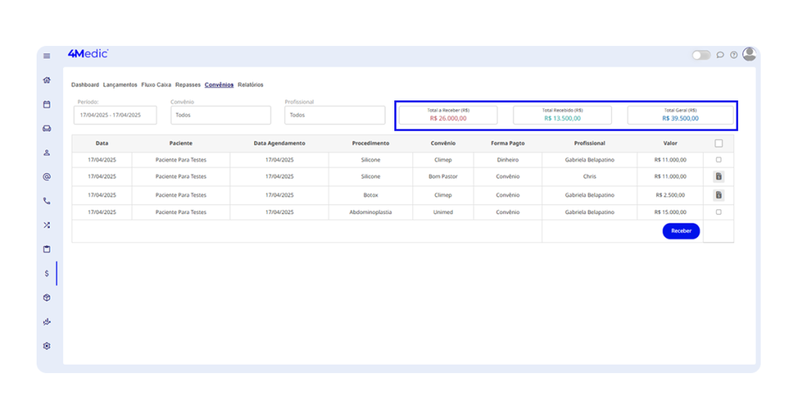The height and width of the screenshot is (419, 798).
Task: Select the Abdominoplastia procedure cell
Action: click(x=370, y=212)
